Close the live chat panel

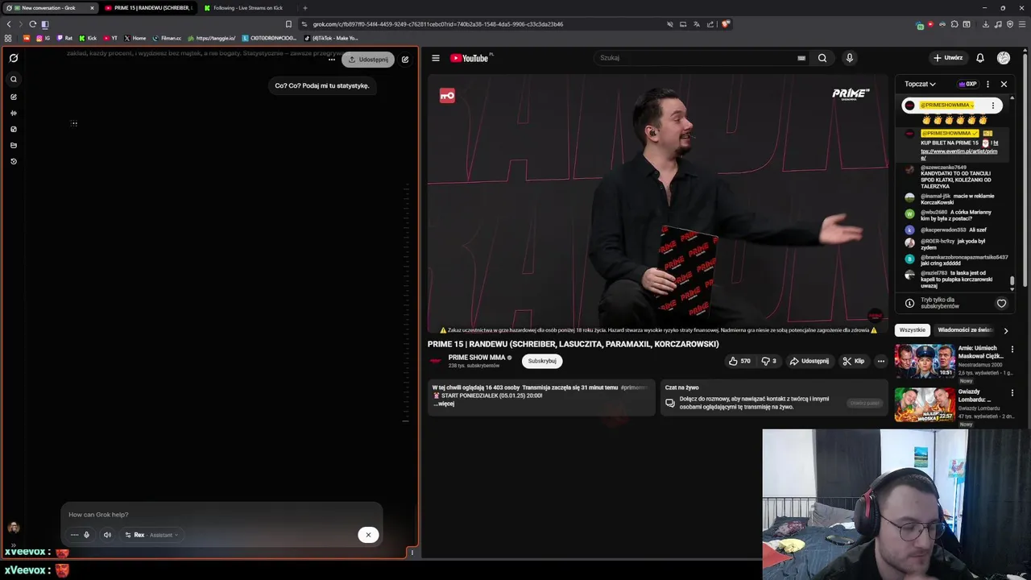(x=1004, y=84)
